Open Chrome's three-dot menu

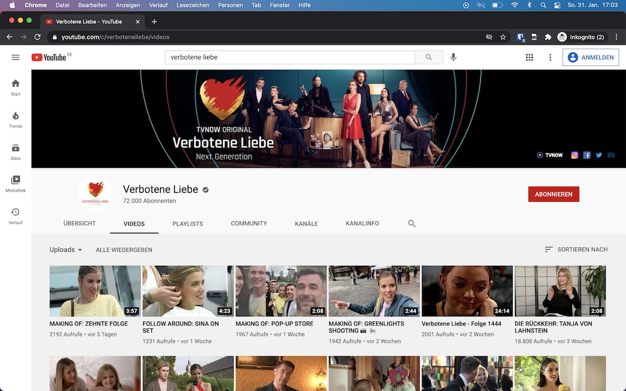click(616, 36)
